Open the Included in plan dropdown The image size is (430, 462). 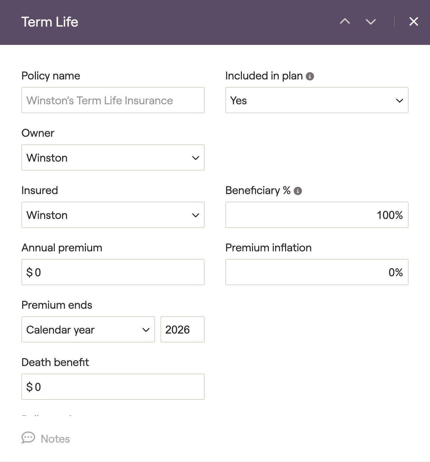coord(316,100)
